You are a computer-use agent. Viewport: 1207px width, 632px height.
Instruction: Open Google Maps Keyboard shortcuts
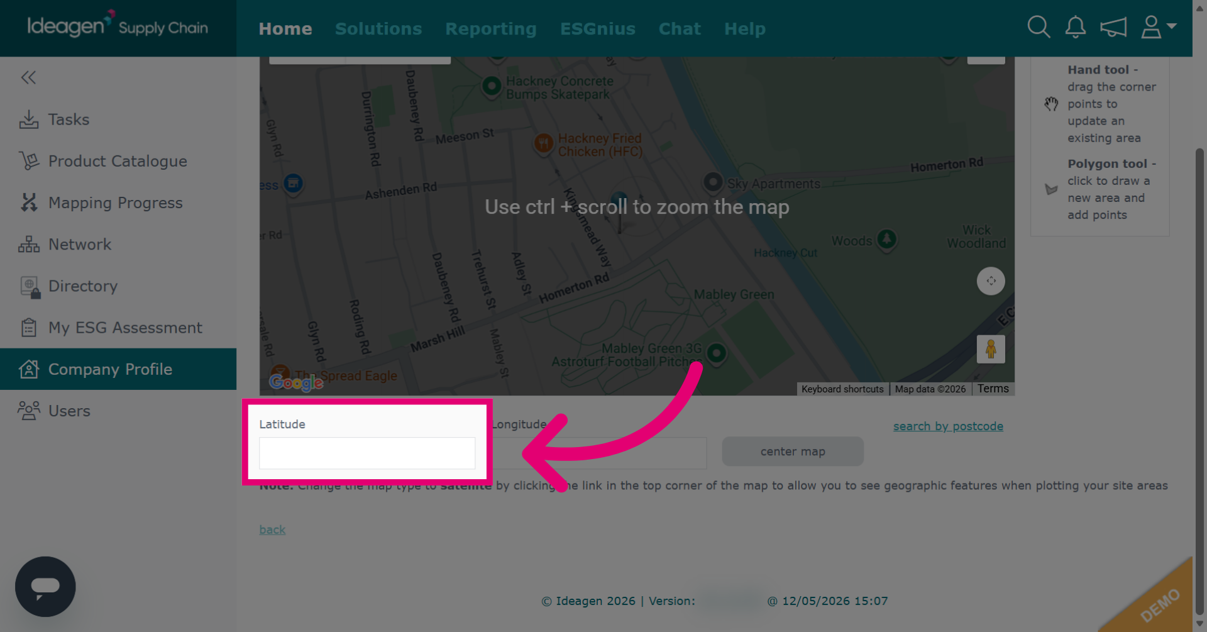pos(842,389)
